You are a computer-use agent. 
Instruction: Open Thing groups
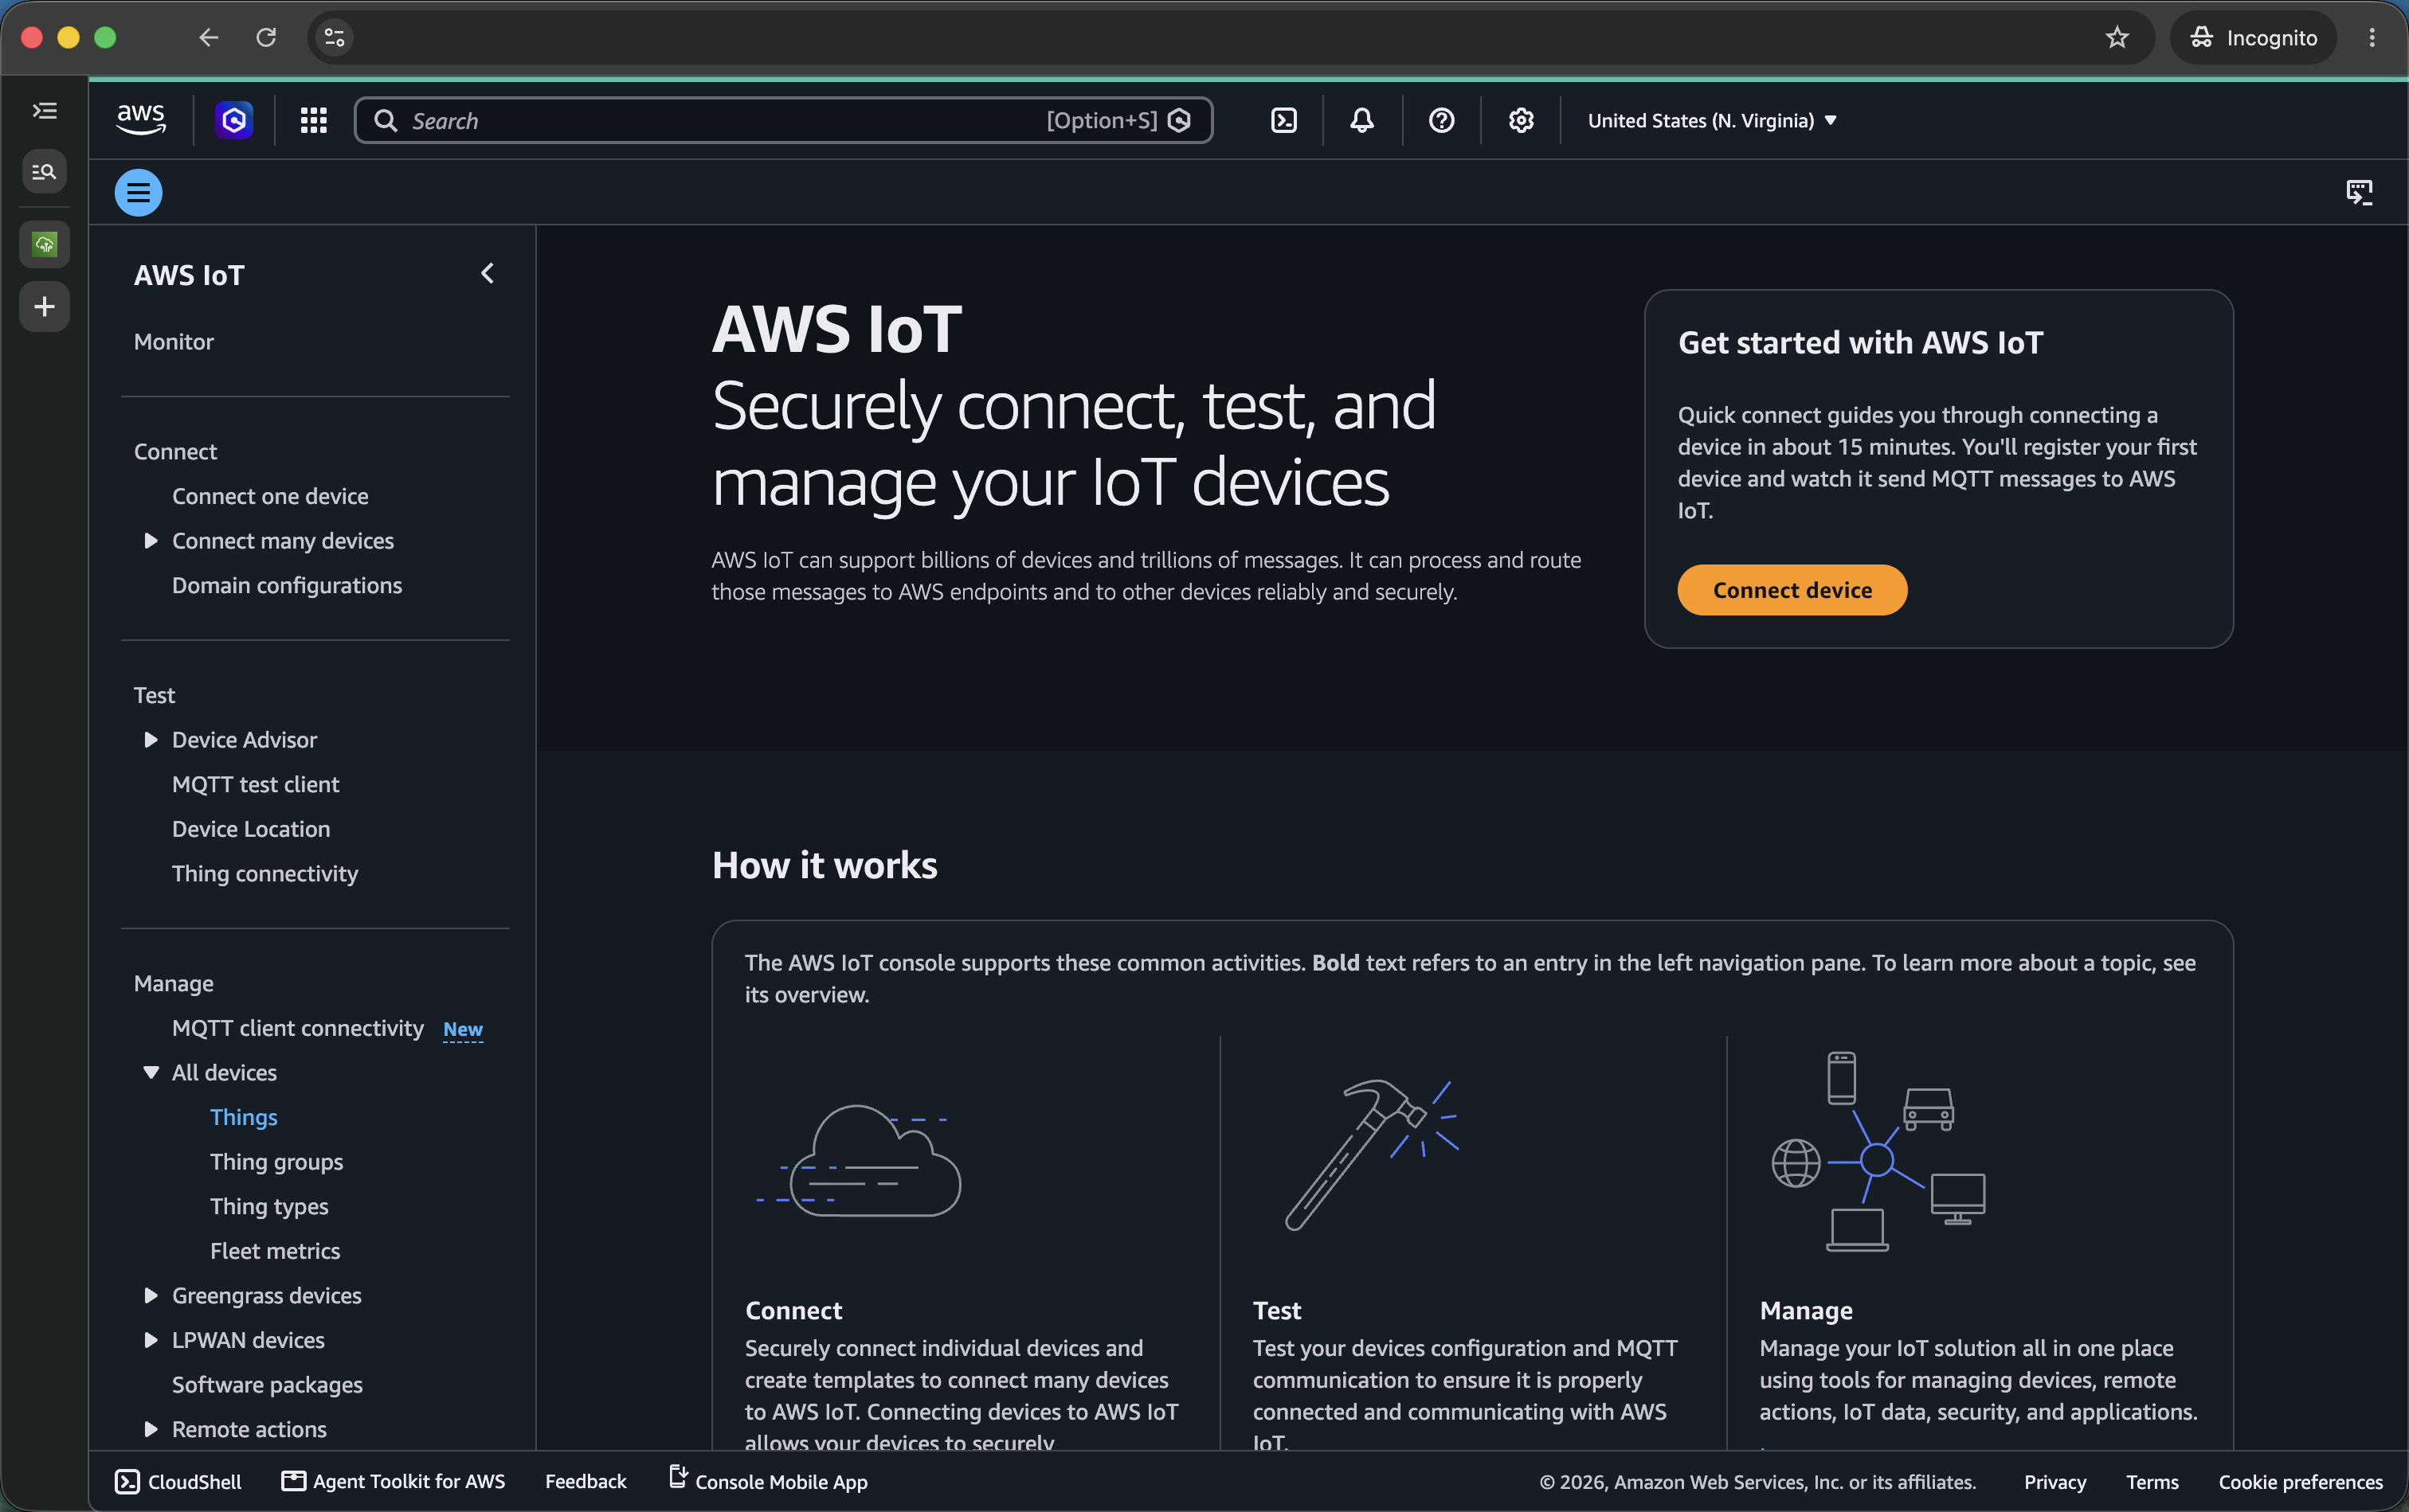pos(276,1162)
